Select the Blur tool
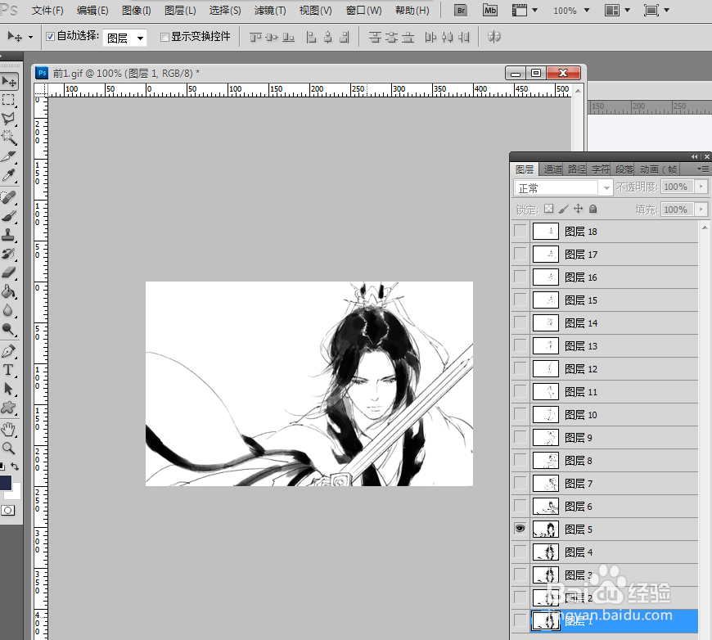Image resolution: width=712 pixels, height=640 pixels. 9,310
